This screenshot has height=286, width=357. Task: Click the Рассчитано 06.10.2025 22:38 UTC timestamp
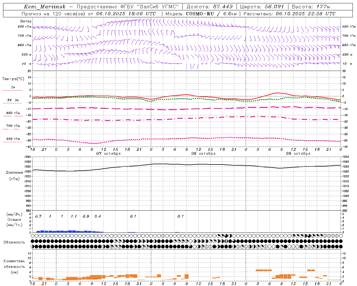(x=290, y=14)
